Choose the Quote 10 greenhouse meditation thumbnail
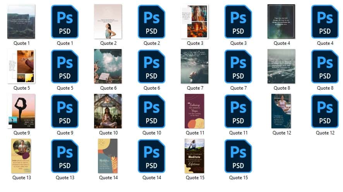Viewport: 343px width, 192px height. coord(108,111)
